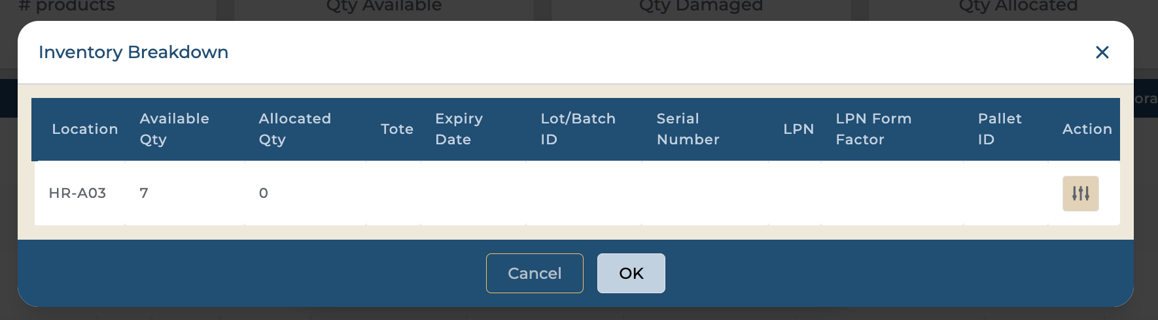Click the Action column header
Image resolution: width=1158 pixels, height=320 pixels.
1087,129
